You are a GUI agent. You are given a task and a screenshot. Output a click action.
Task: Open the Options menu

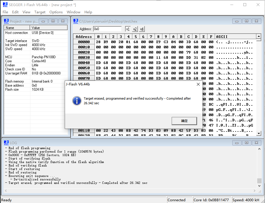[x=56, y=12]
